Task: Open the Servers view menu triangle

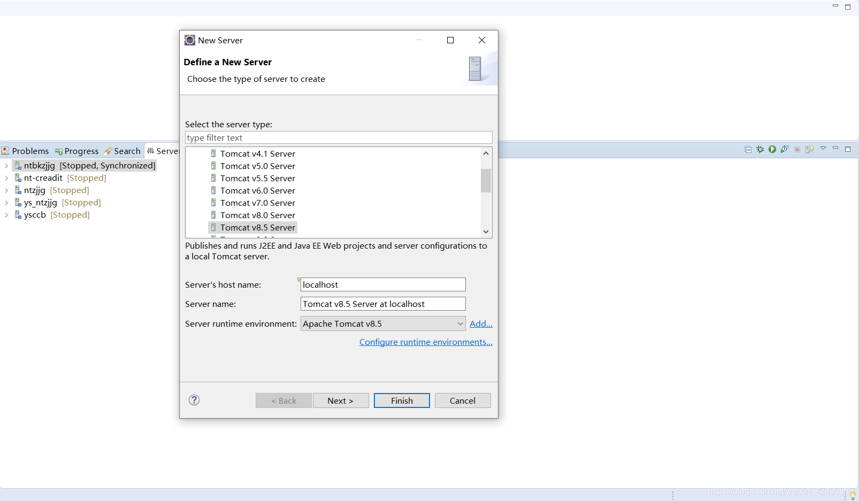Action: click(x=823, y=148)
